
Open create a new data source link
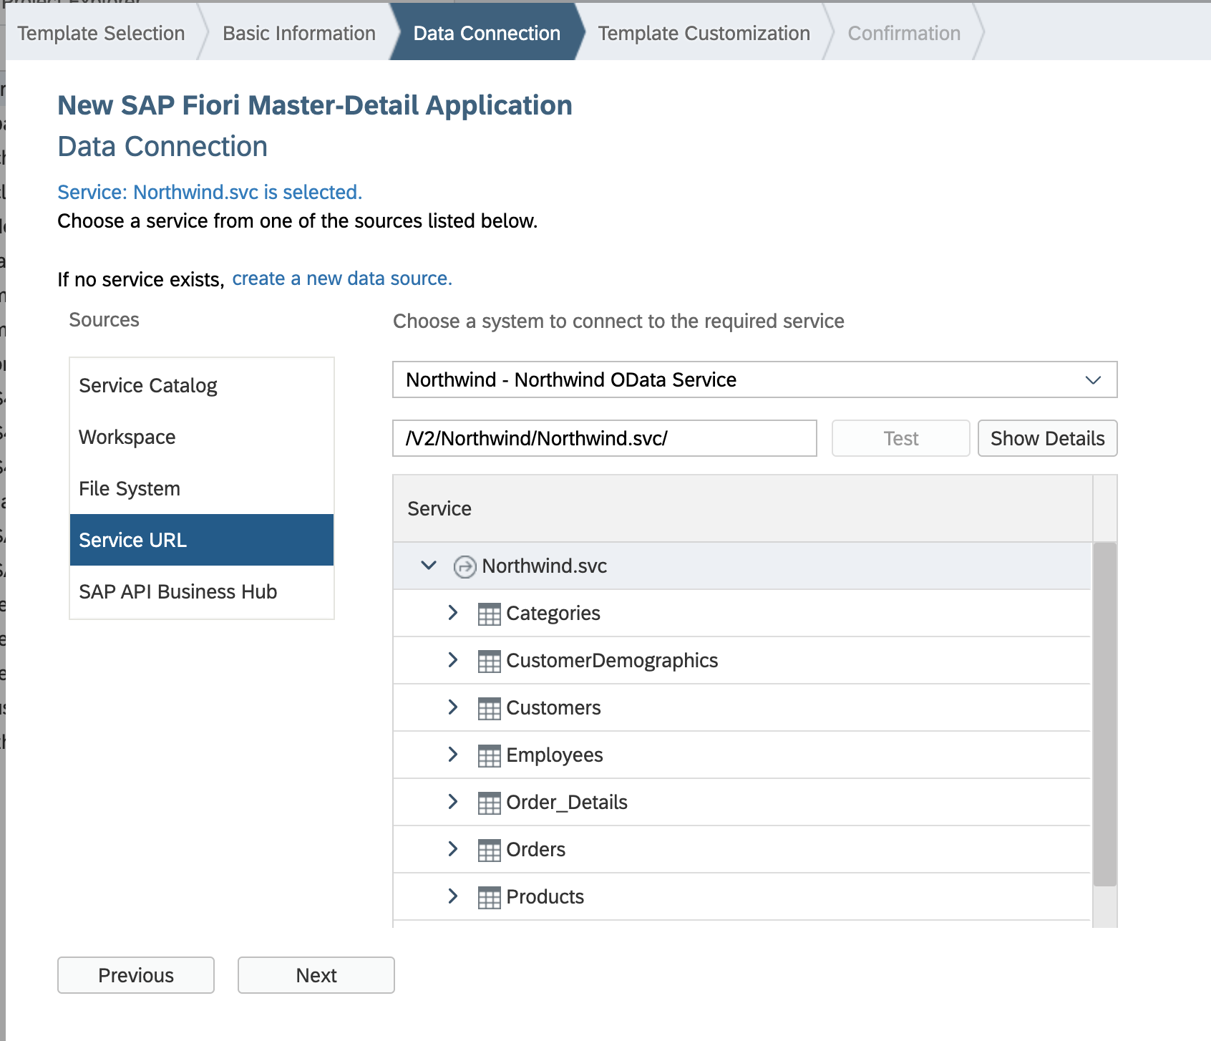click(x=341, y=279)
